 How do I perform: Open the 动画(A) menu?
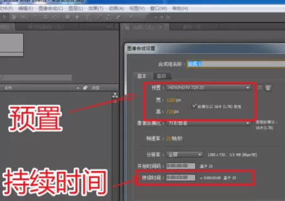tap(116, 8)
